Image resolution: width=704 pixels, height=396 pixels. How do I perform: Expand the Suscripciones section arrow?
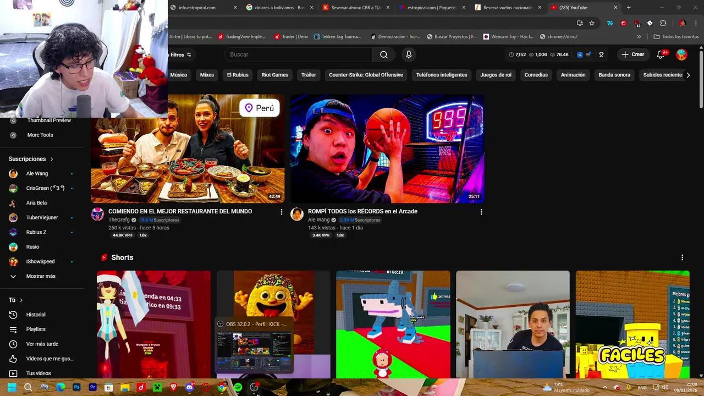coord(52,159)
